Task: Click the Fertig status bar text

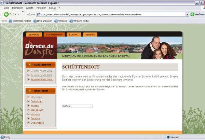Action: pyautogui.click(x=7, y=137)
